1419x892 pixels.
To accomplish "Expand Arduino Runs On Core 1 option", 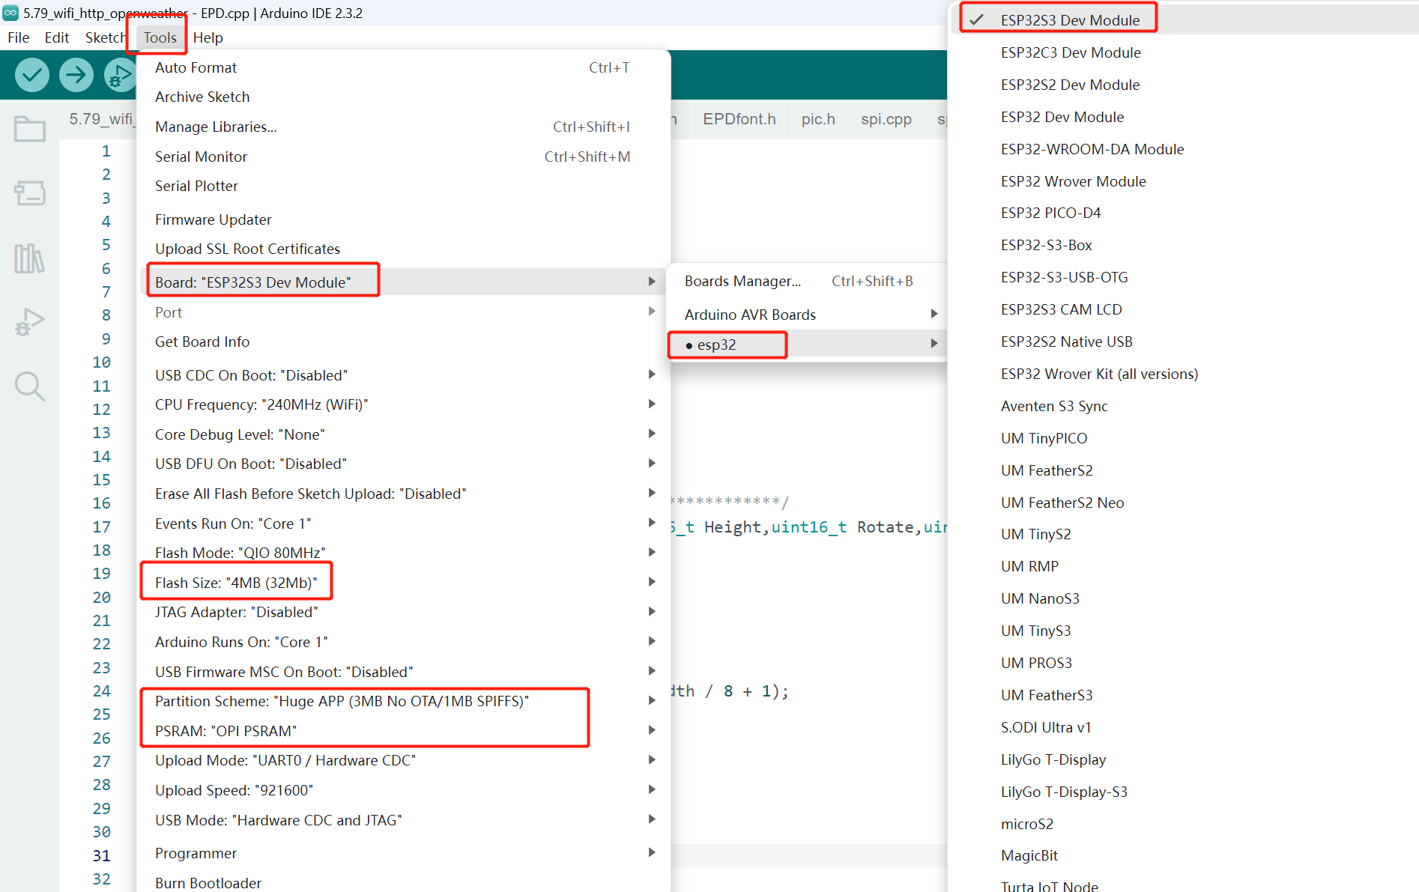I will click(403, 642).
